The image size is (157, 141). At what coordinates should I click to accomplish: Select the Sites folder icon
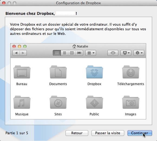coord(58,102)
